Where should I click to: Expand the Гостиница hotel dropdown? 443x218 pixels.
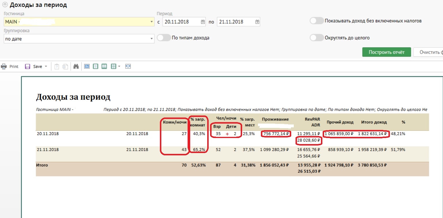[152, 22]
